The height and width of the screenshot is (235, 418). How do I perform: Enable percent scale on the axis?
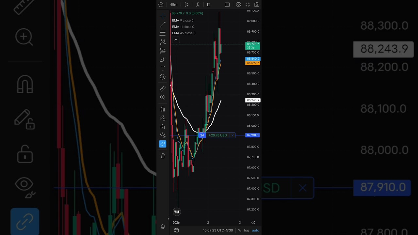point(239,230)
